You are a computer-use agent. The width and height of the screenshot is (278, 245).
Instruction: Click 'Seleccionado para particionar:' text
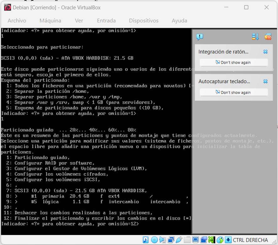pos(42,47)
